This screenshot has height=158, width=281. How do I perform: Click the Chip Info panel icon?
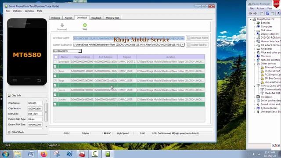(x=9, y=96)
